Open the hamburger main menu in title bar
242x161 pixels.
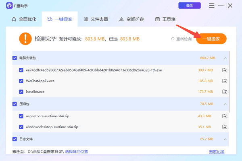pyautogui.click(x=212, y=6)
